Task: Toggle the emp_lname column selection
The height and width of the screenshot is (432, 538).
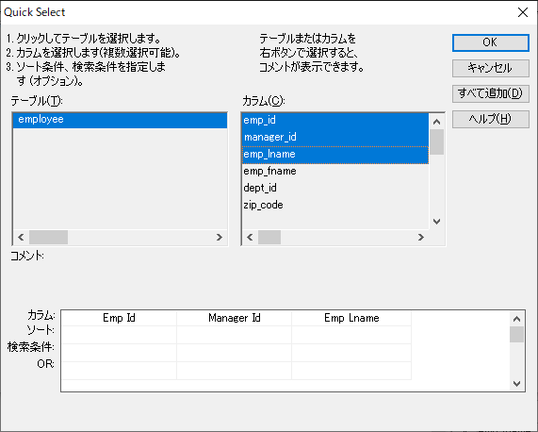Action: tap(335, 155)
